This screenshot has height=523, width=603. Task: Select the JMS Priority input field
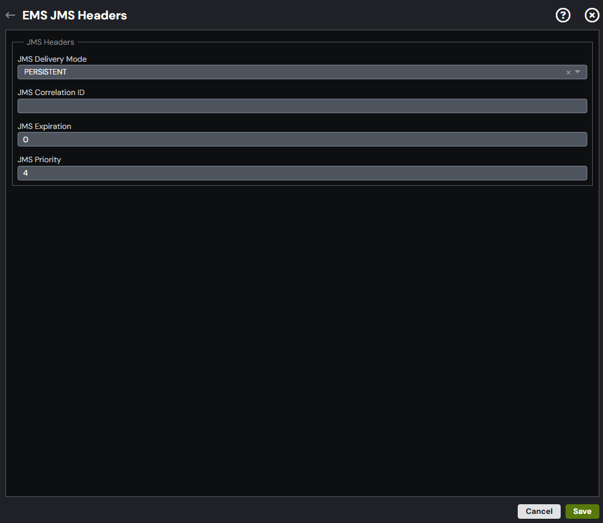pos(302,173)
